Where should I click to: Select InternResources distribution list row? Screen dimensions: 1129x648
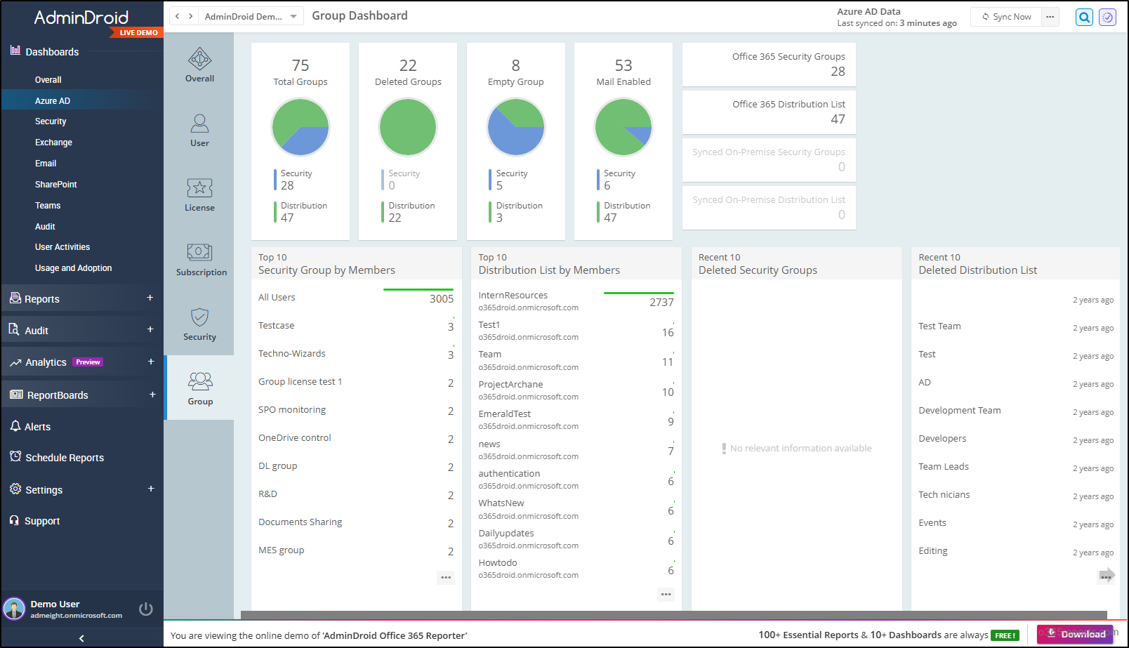(576, 301)
